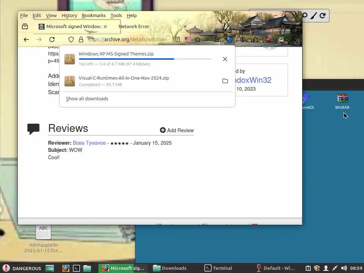Click the Windows XP MS-Signed Themes.zip download name
This screenshot has height=273, width=364.
tap(116, 54)
